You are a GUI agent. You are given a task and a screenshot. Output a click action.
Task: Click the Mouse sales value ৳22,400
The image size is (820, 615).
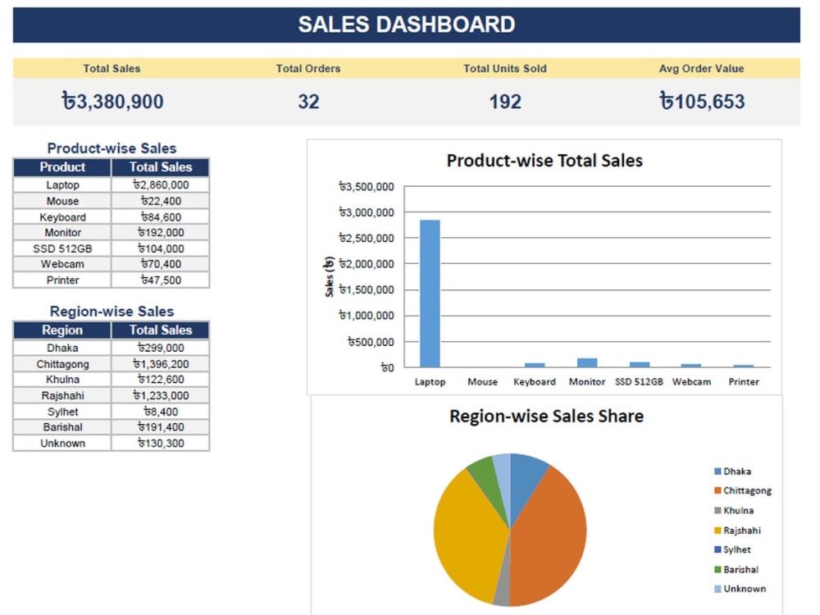(161, 201)
